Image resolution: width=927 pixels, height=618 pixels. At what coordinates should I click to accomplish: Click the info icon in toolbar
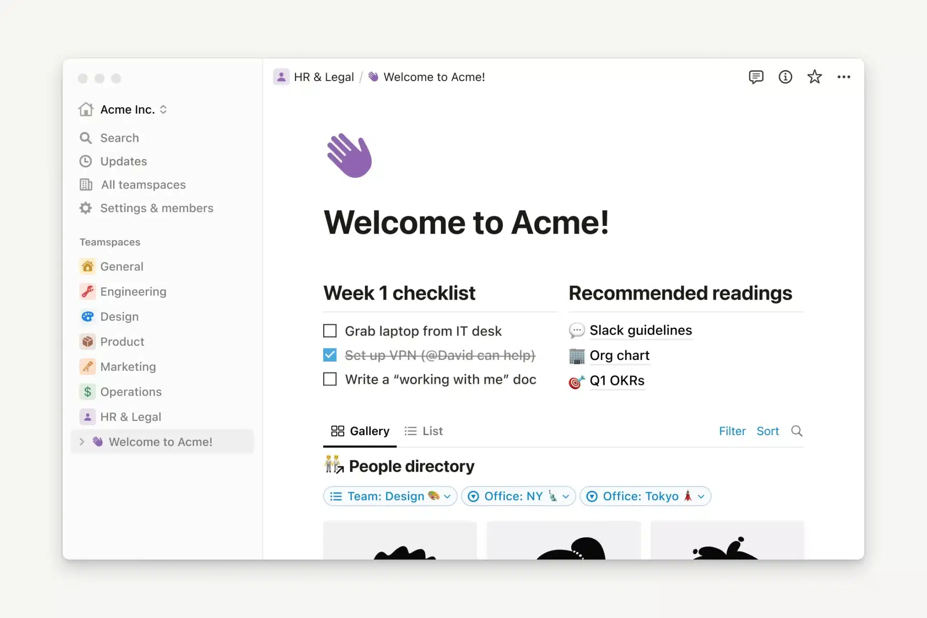pyautogui.click(x=785, y=77)
